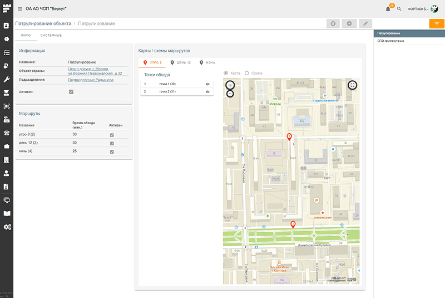Expand map to fullscreen
The width and height of the screenshot is (445, 298).
352,85
